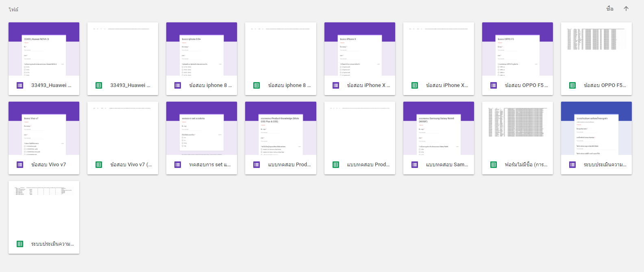Select the ข้อสอบ OPPO F5 spreadsheet data thumbnail

[596, 49]
